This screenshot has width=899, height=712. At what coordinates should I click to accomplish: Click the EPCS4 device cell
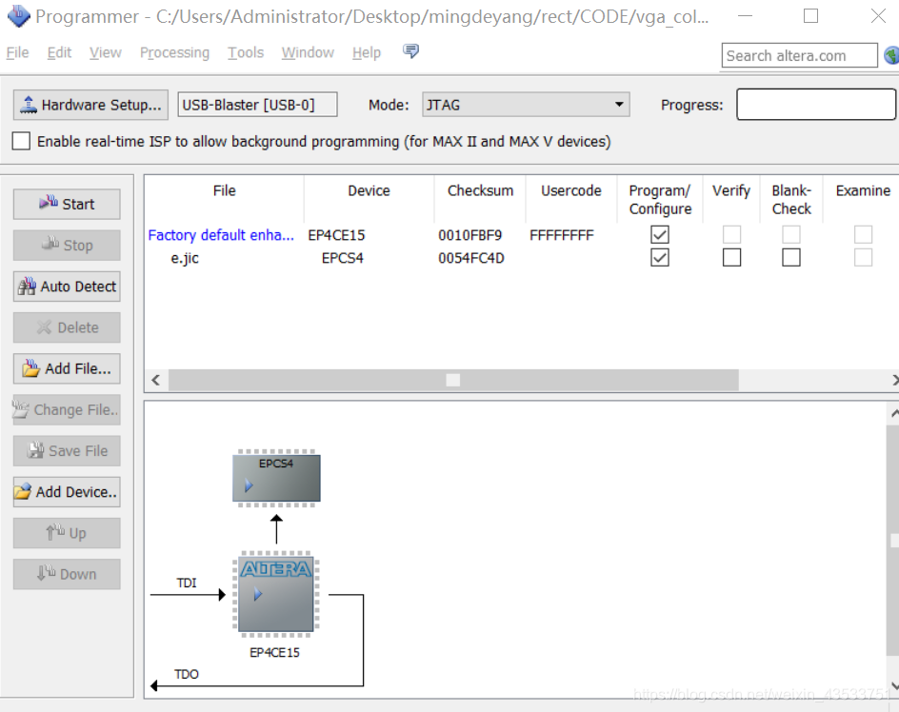click(342, 258)
